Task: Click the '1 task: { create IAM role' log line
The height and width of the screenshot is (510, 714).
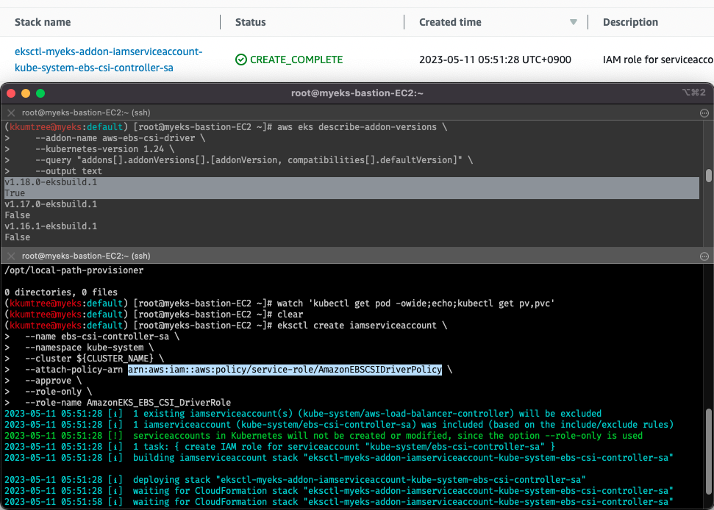Action: click(279, 447)
